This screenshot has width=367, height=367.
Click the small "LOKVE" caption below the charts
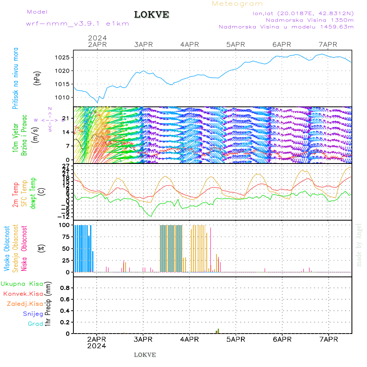click(x=145, y=355)
